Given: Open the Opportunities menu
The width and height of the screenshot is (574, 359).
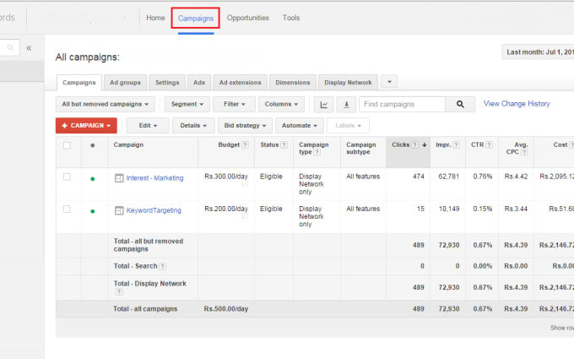Looking at the screenshot, I should point(248,18).
